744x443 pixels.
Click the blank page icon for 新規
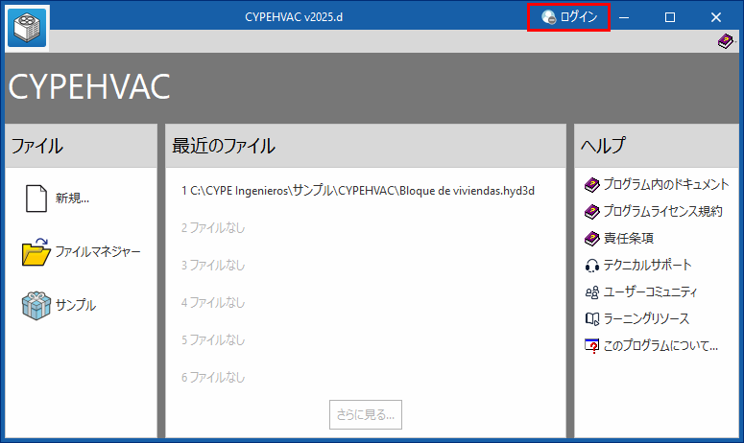point(36,198)
